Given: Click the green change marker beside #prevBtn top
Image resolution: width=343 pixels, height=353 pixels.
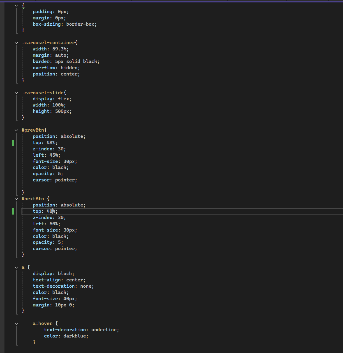Looking at the screenshot, I should (x=13, y=143).
